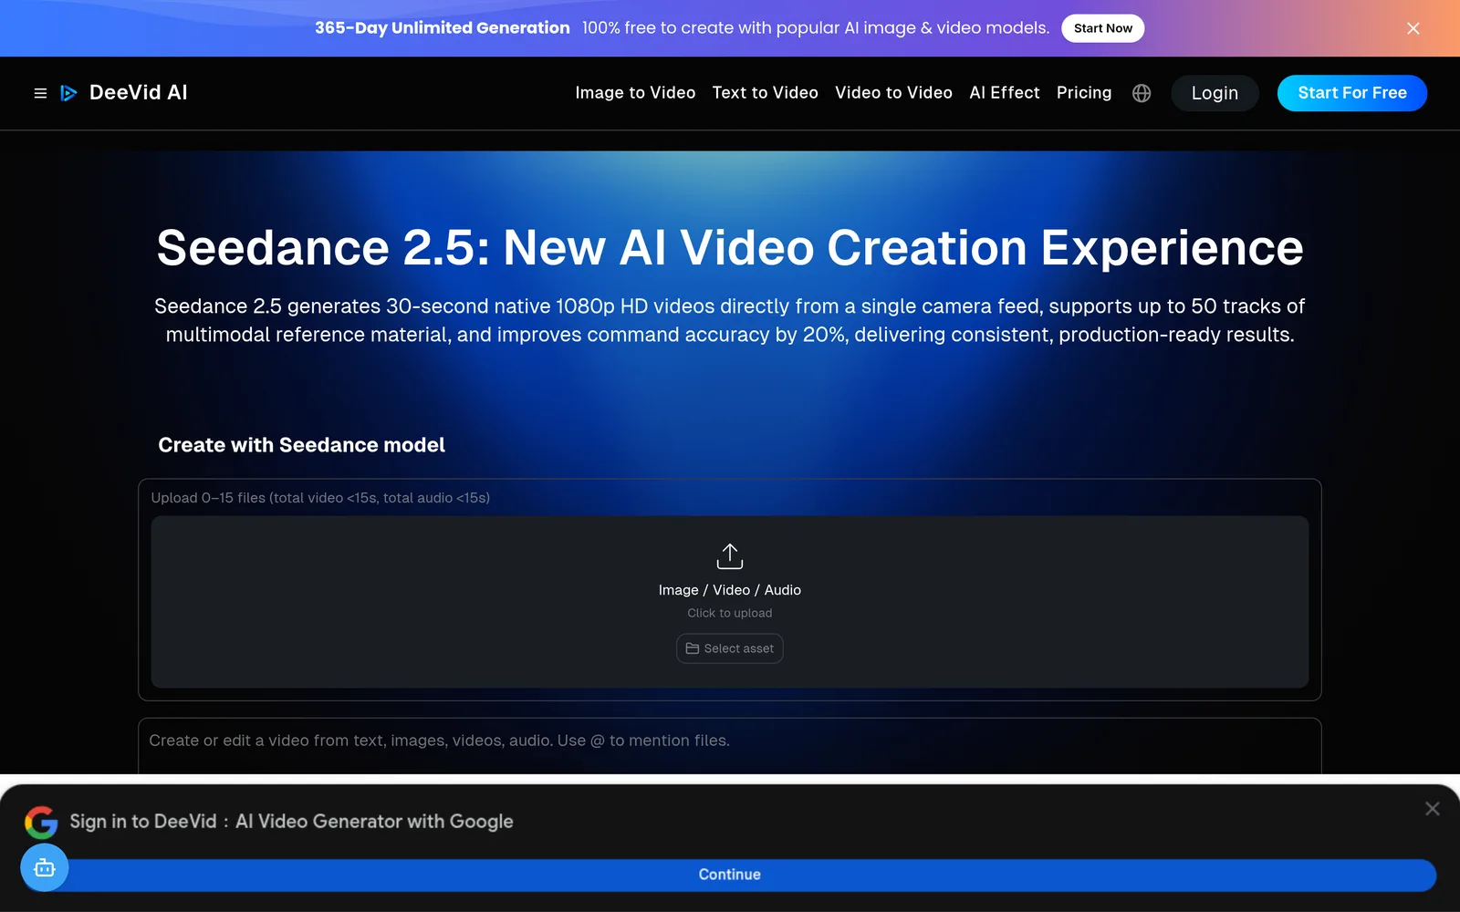Click 'Sign in to DeeVid' prompt text
The width and height of the screenshot is (1460, 912).
point(291,822)
